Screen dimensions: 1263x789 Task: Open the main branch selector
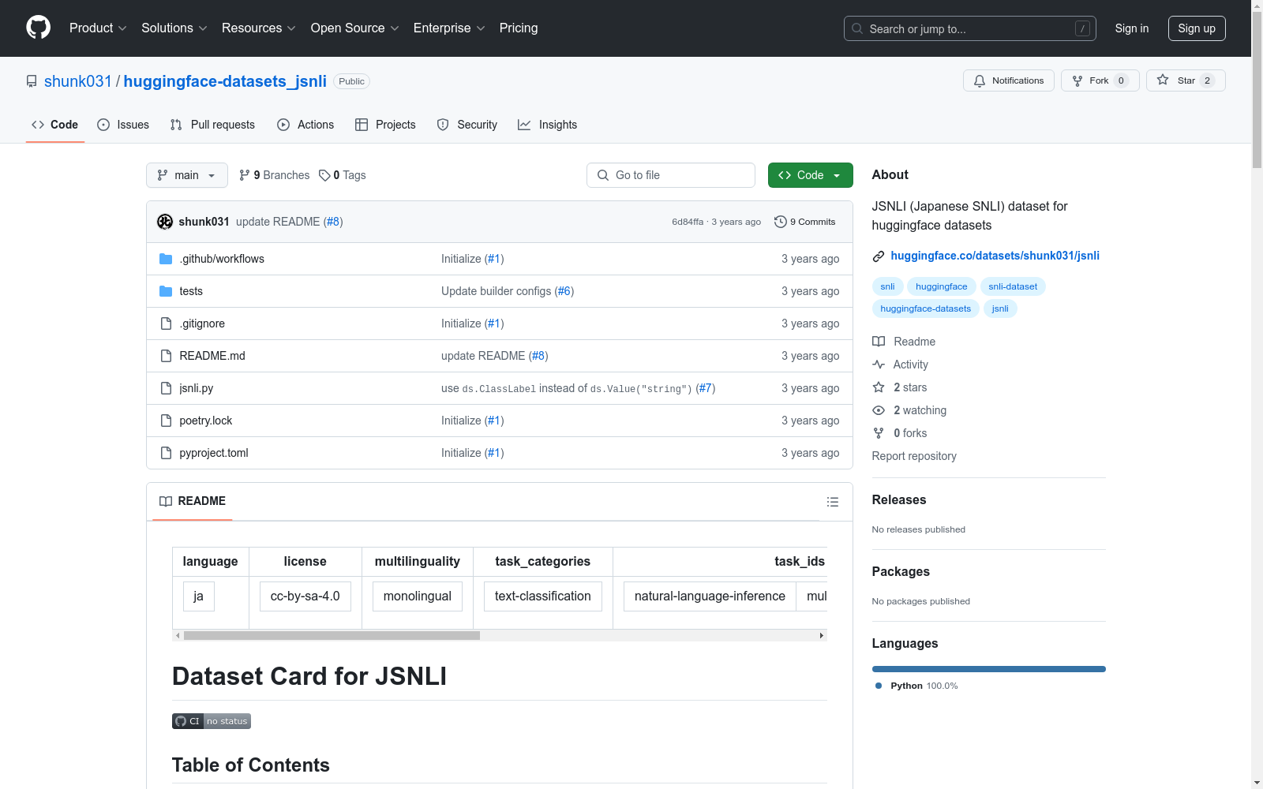[x=187, y=175]
